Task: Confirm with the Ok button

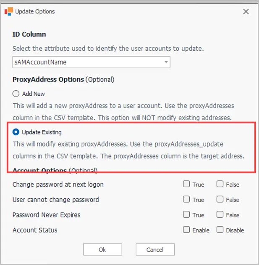Action: 102,249
